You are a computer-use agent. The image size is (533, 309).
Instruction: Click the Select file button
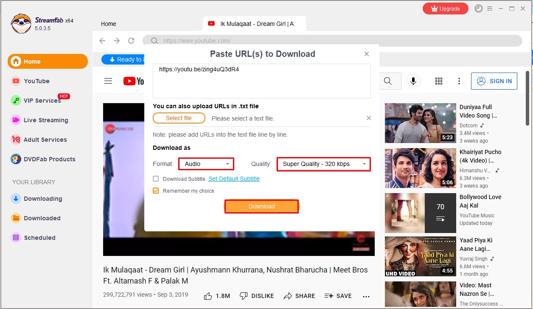179,118
